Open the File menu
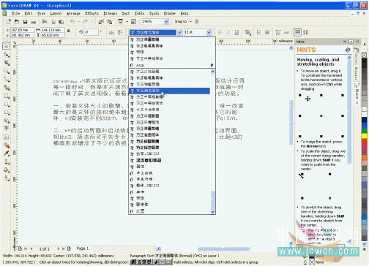369x266 pixels. pyautogui.click(x=16, y=13)
